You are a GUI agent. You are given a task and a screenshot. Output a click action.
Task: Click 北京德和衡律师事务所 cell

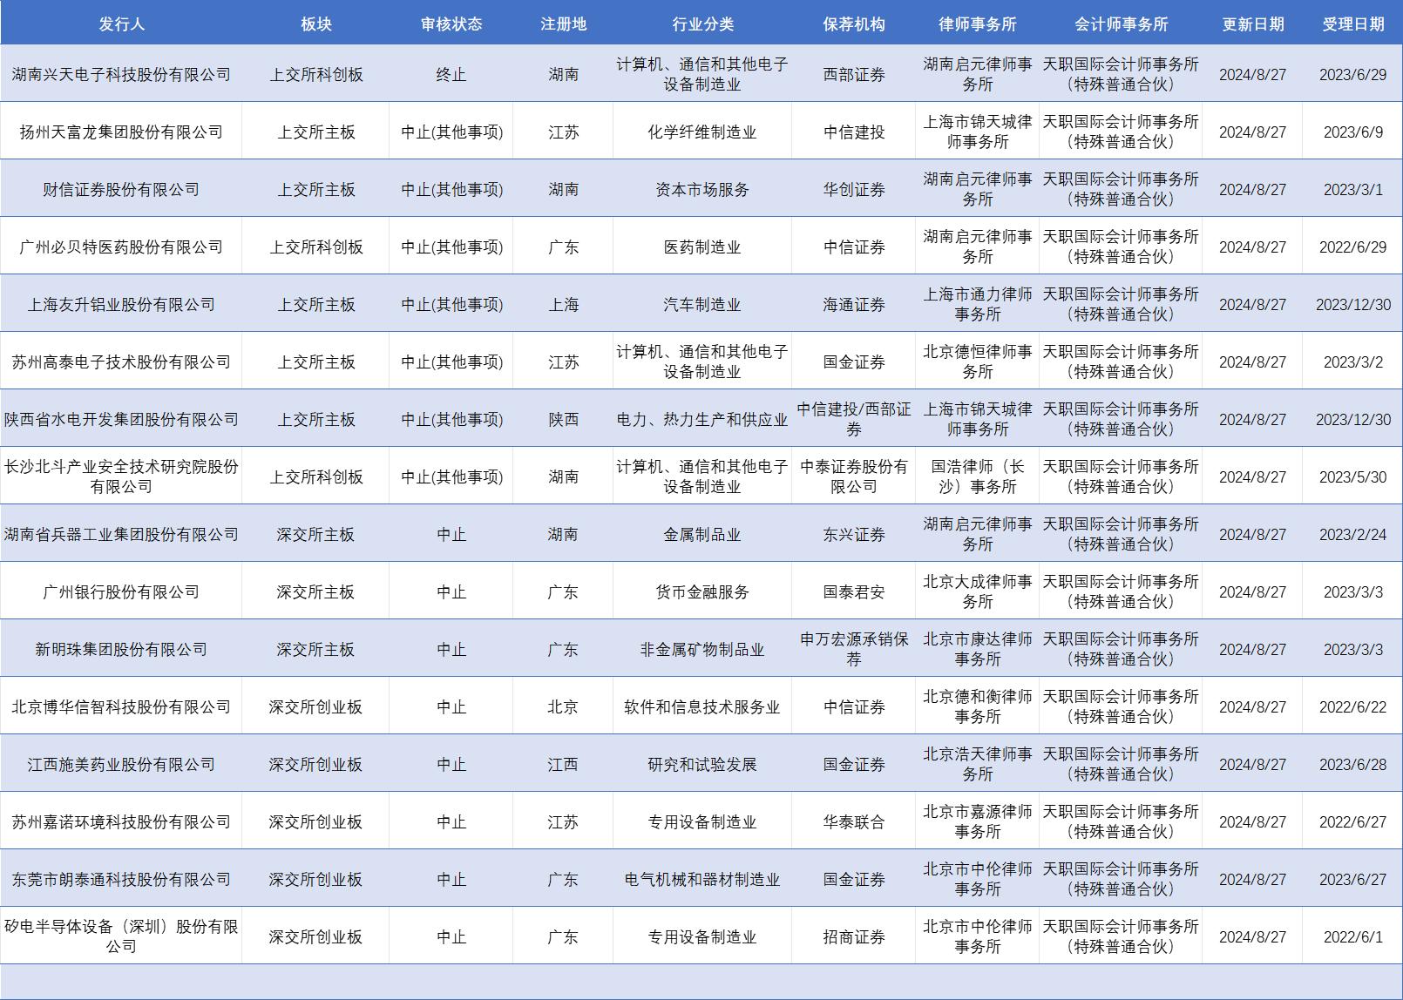click(977, 706)
